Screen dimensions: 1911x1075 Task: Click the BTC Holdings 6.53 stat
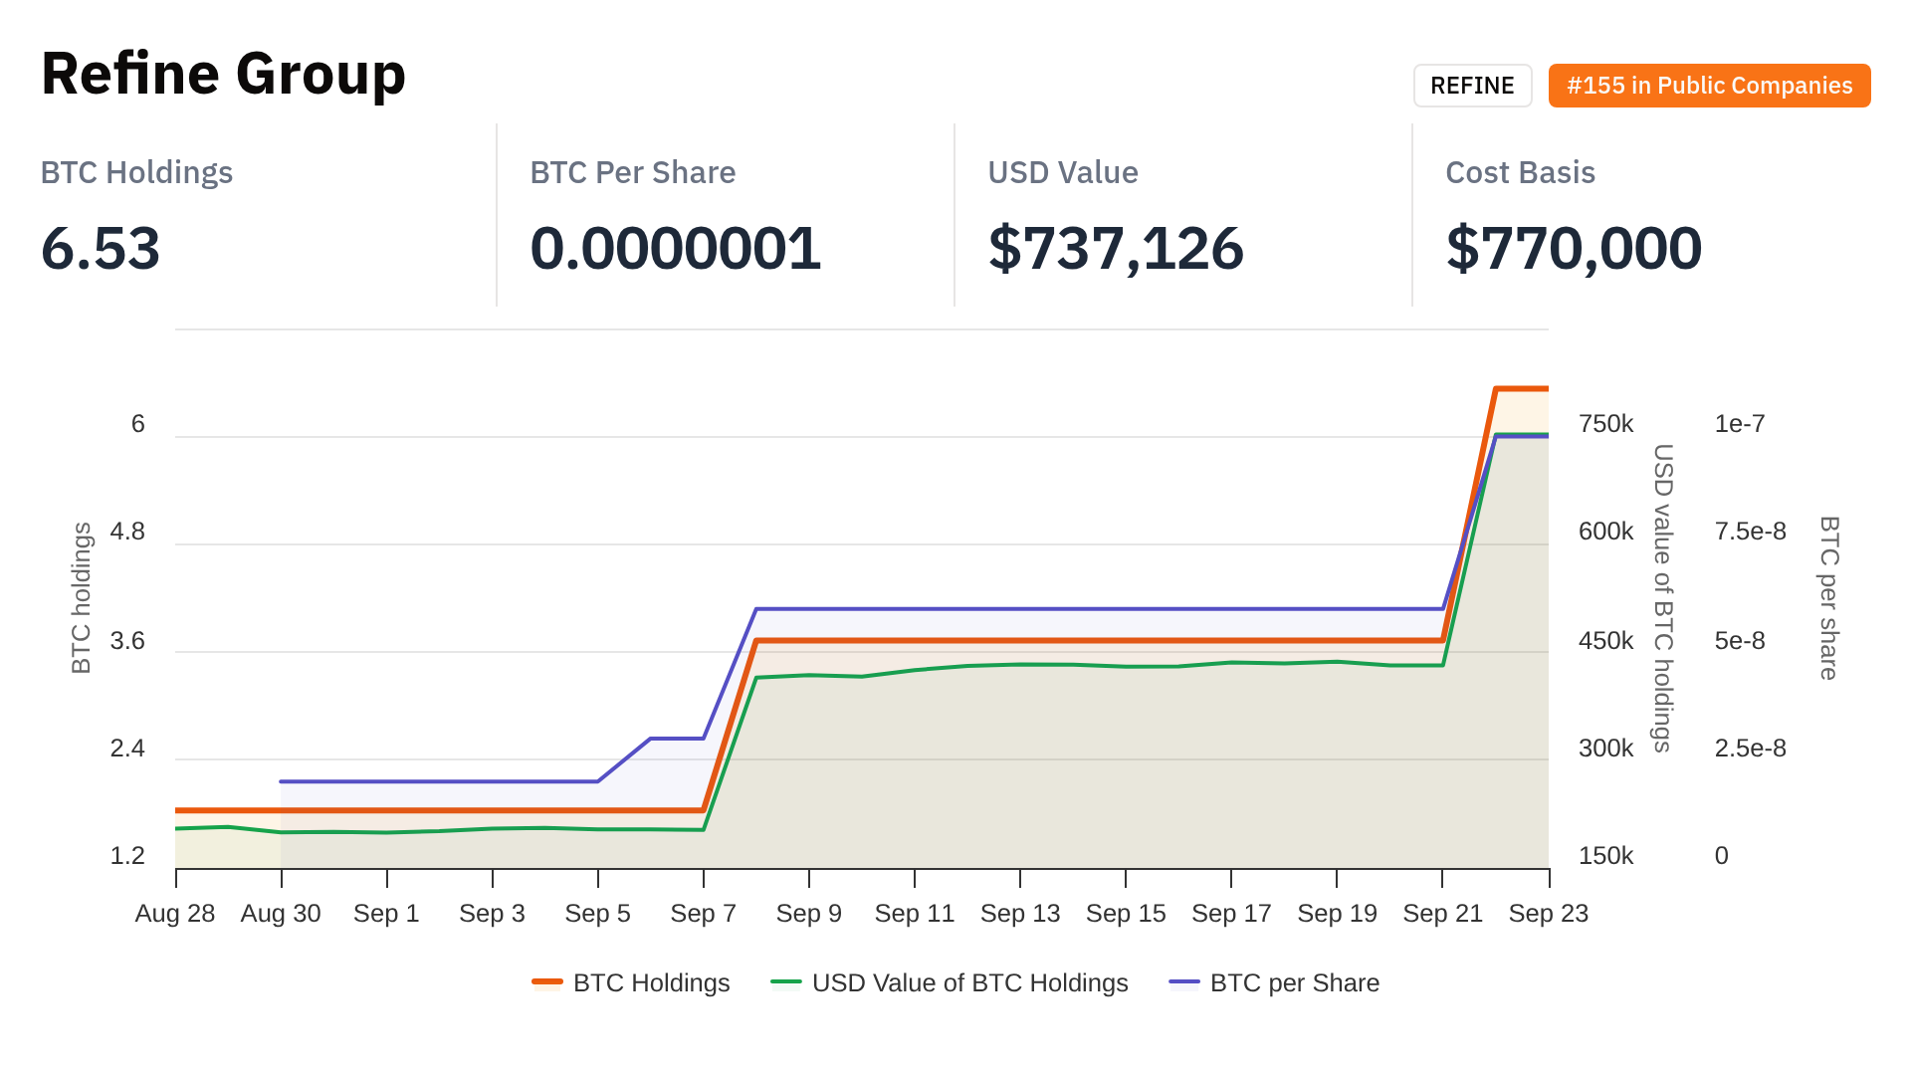click(x=101, y=248)
